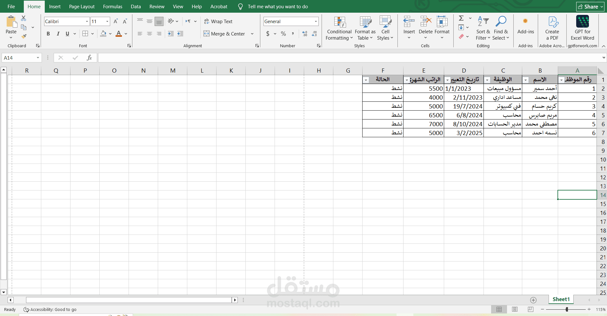The width and height of the screenshot is (607, 316).
Task: Toggle Italic formatting
Action: (58, 34)
